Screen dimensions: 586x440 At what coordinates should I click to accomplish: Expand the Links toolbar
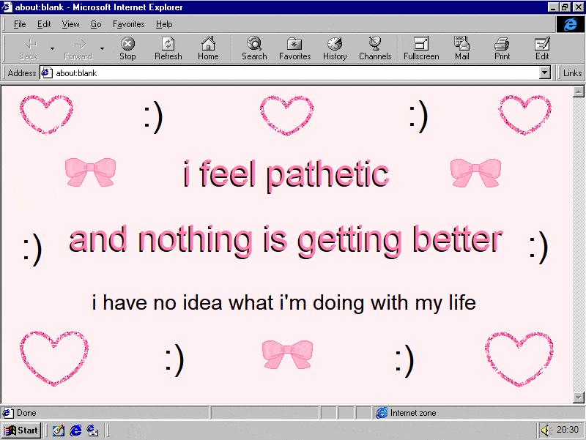point(571,73)
